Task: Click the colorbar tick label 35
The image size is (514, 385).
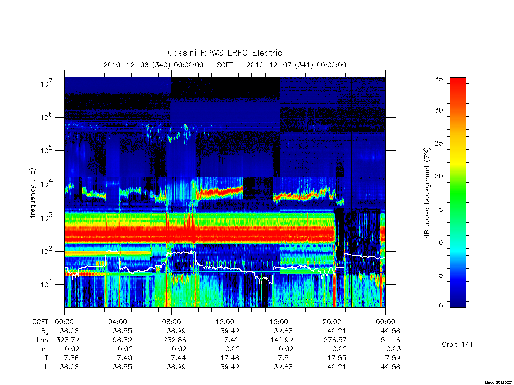Action: pos(439,79)
